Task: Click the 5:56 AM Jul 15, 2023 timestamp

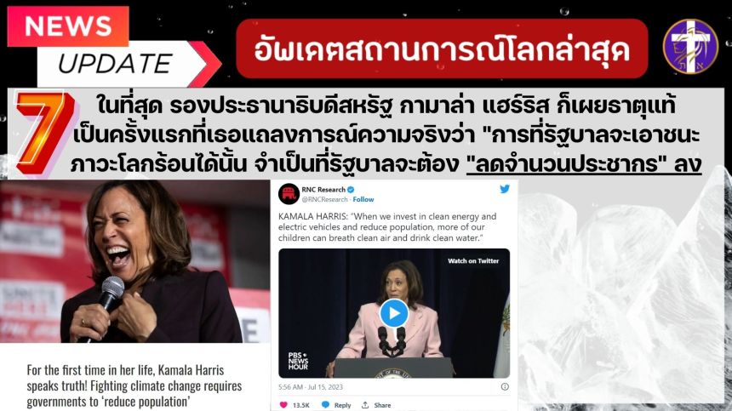Action: point(311,386)
